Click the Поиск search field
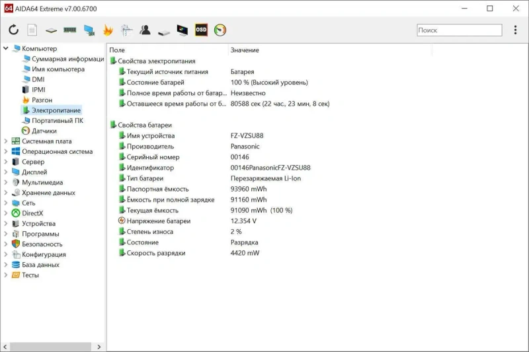Screen dimensions: 529x352 coord(460,30)
